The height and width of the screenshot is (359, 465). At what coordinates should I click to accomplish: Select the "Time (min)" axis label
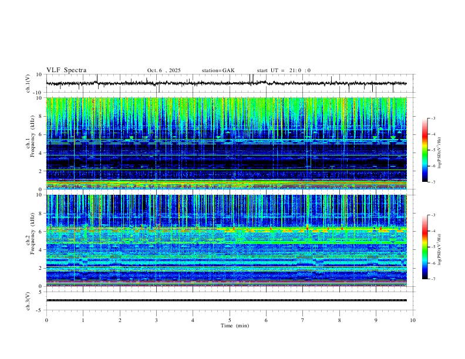(235, 326)
